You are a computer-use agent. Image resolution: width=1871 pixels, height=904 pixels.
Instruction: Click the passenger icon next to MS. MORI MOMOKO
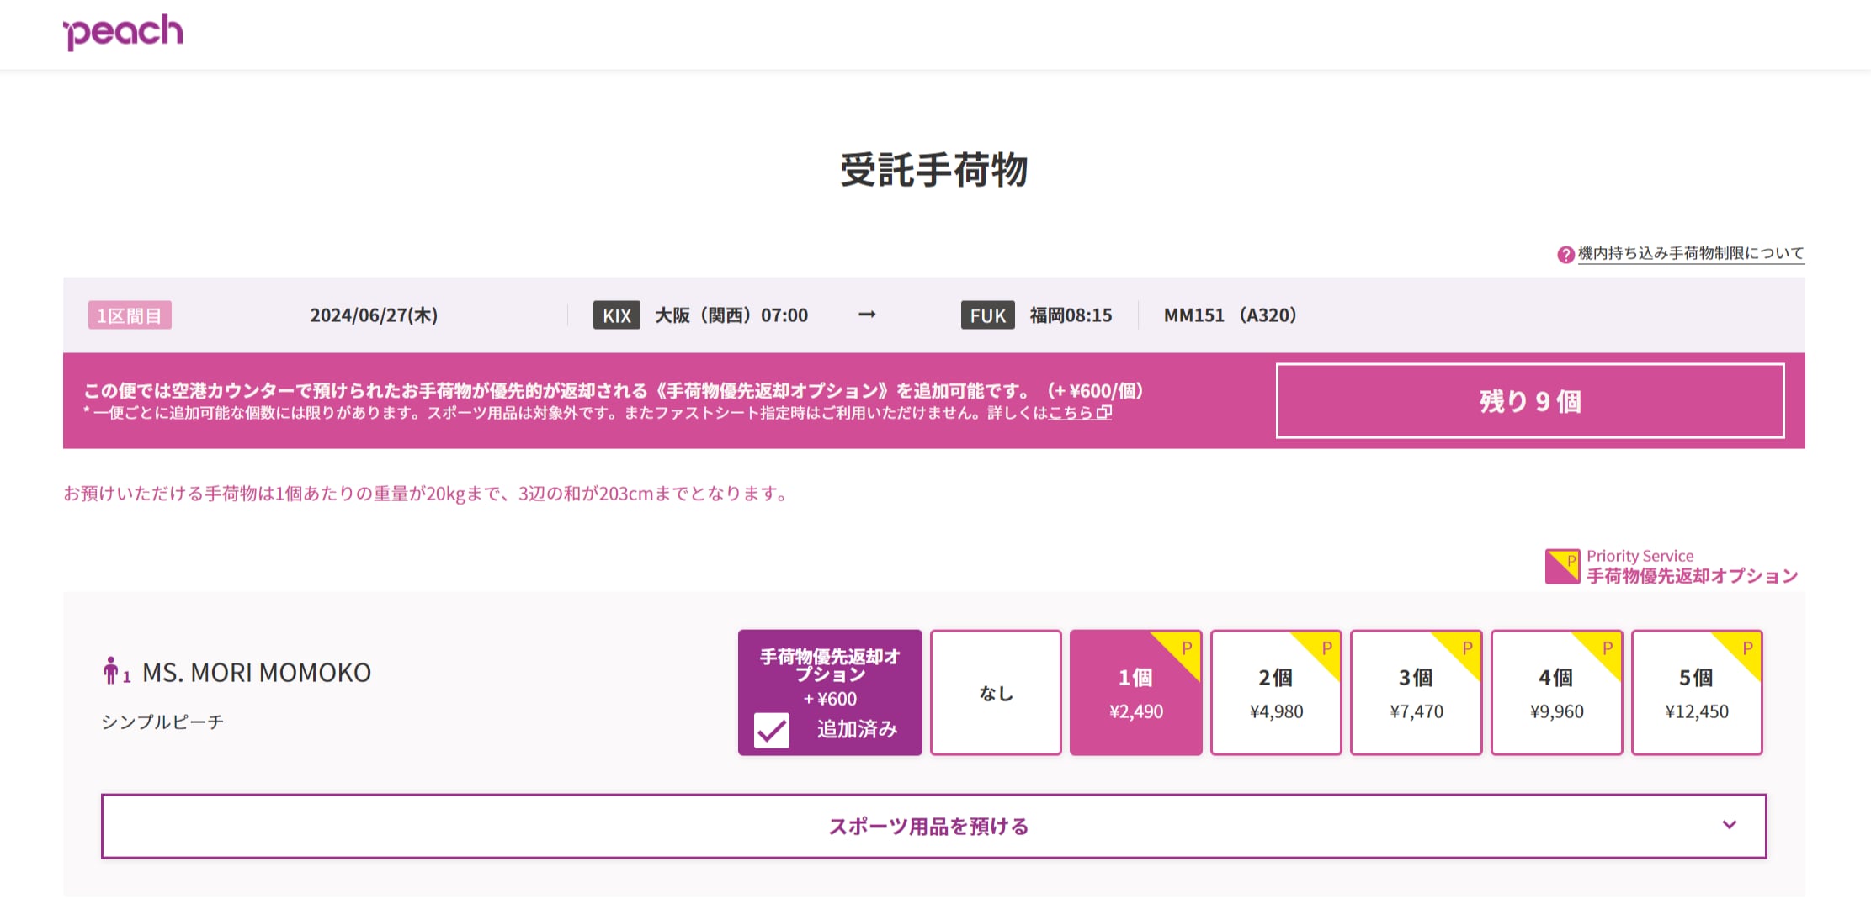[x=111, y=670]
